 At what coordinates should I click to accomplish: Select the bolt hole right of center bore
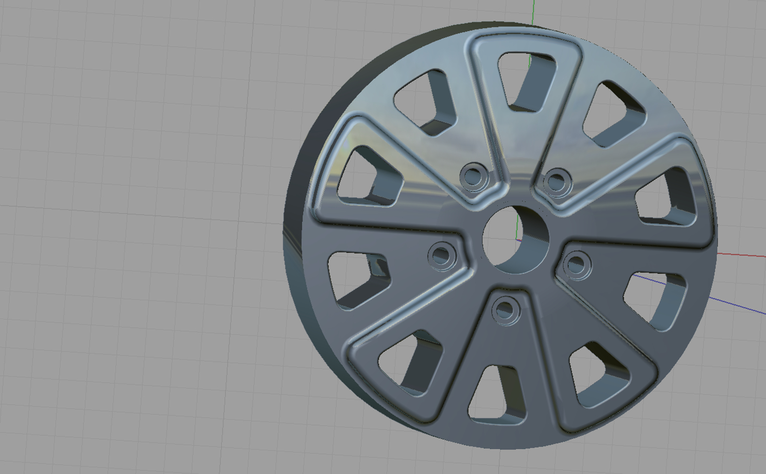[576, 265]
